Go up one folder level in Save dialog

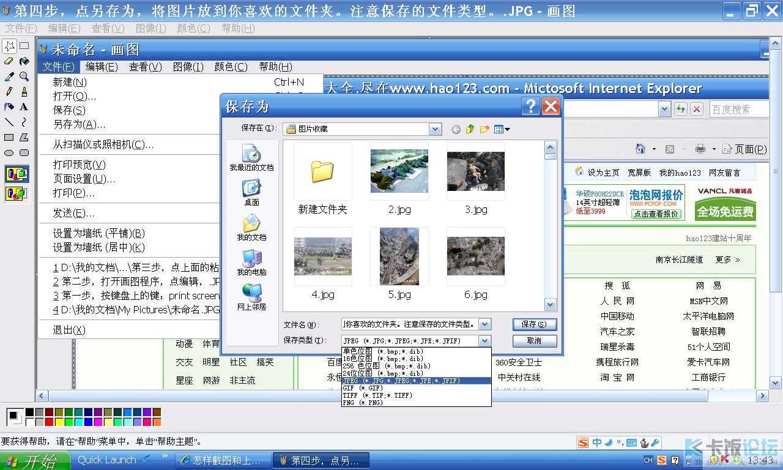click(470, 129)
